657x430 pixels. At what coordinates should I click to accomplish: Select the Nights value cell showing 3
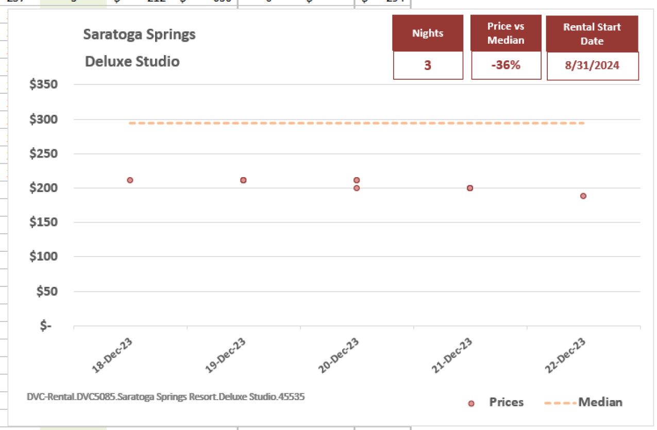[x=428, y=65]
